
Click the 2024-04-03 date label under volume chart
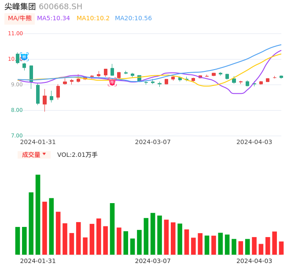click(254, 261)
